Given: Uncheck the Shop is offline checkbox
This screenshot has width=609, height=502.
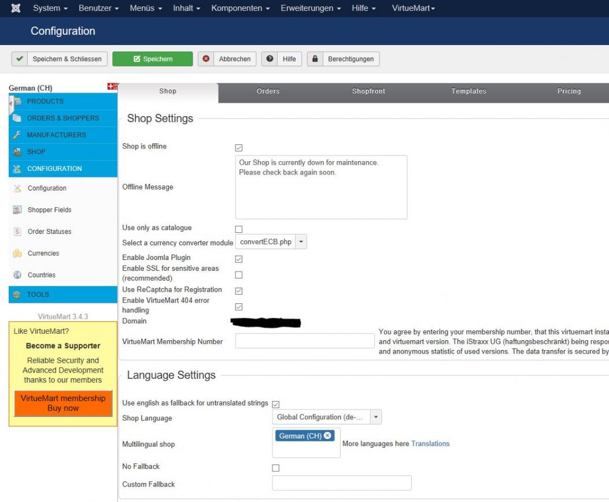Looking at the screenshot, I should [239, 148].
